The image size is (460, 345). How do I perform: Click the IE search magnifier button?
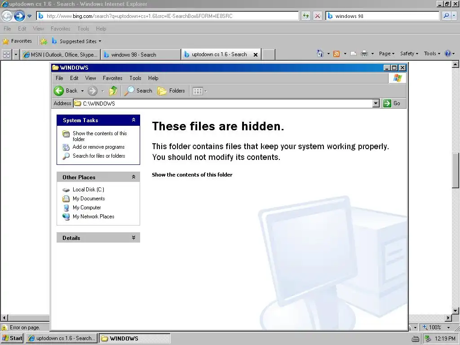coord(446,16)
